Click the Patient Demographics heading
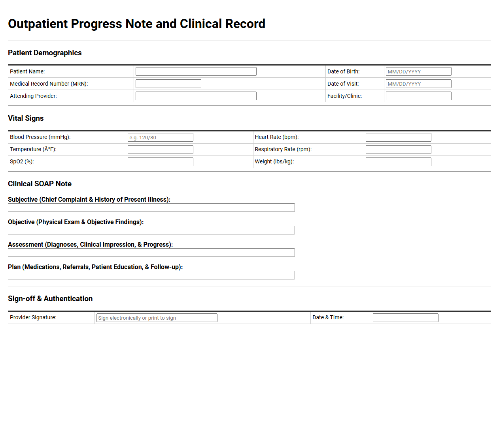The width and height of the screenshot is (499, 442). 45,53
